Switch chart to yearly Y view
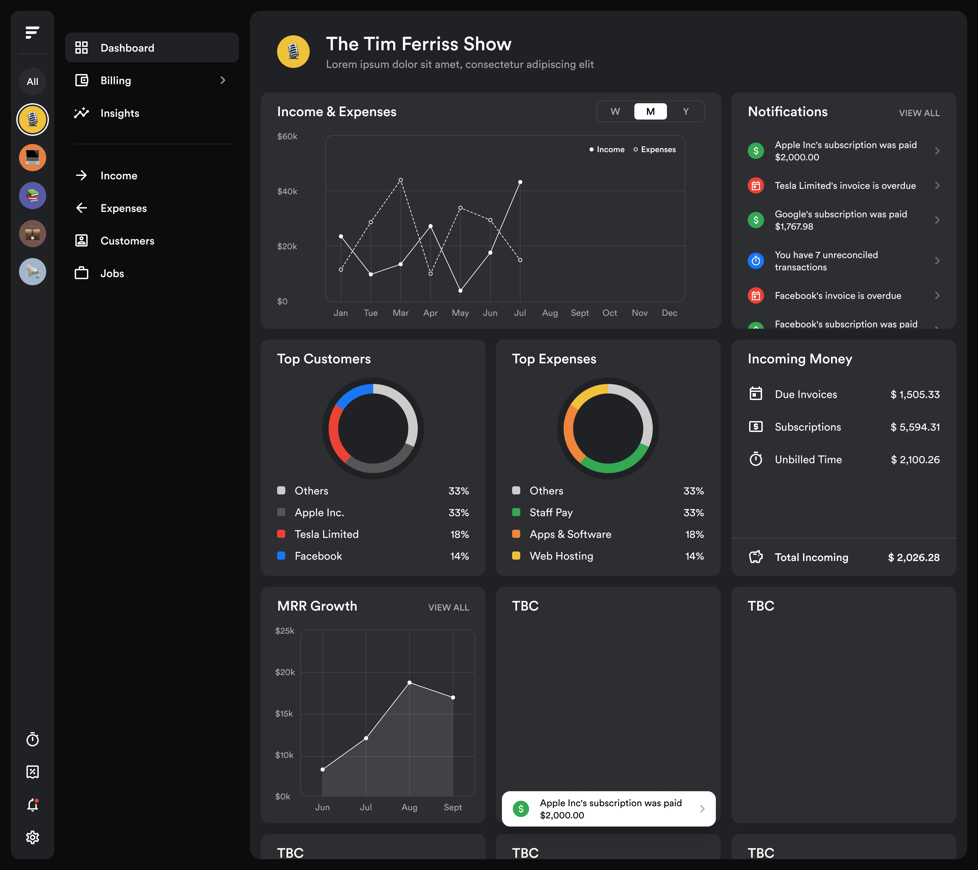978x870 pixels. (x=686, y=111)
